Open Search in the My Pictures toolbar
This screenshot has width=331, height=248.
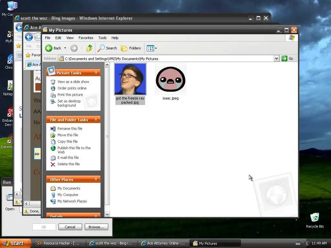pyautogui.click(x=107, y=48)
